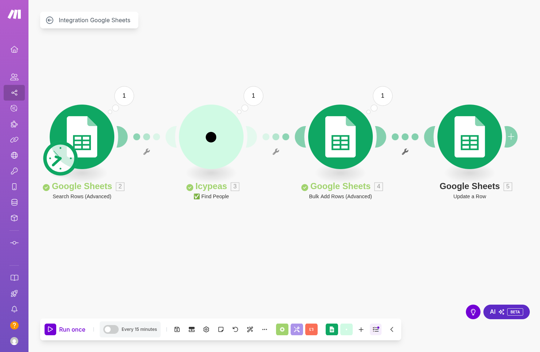Save the scenario with the disk icon

coord(177,329)
